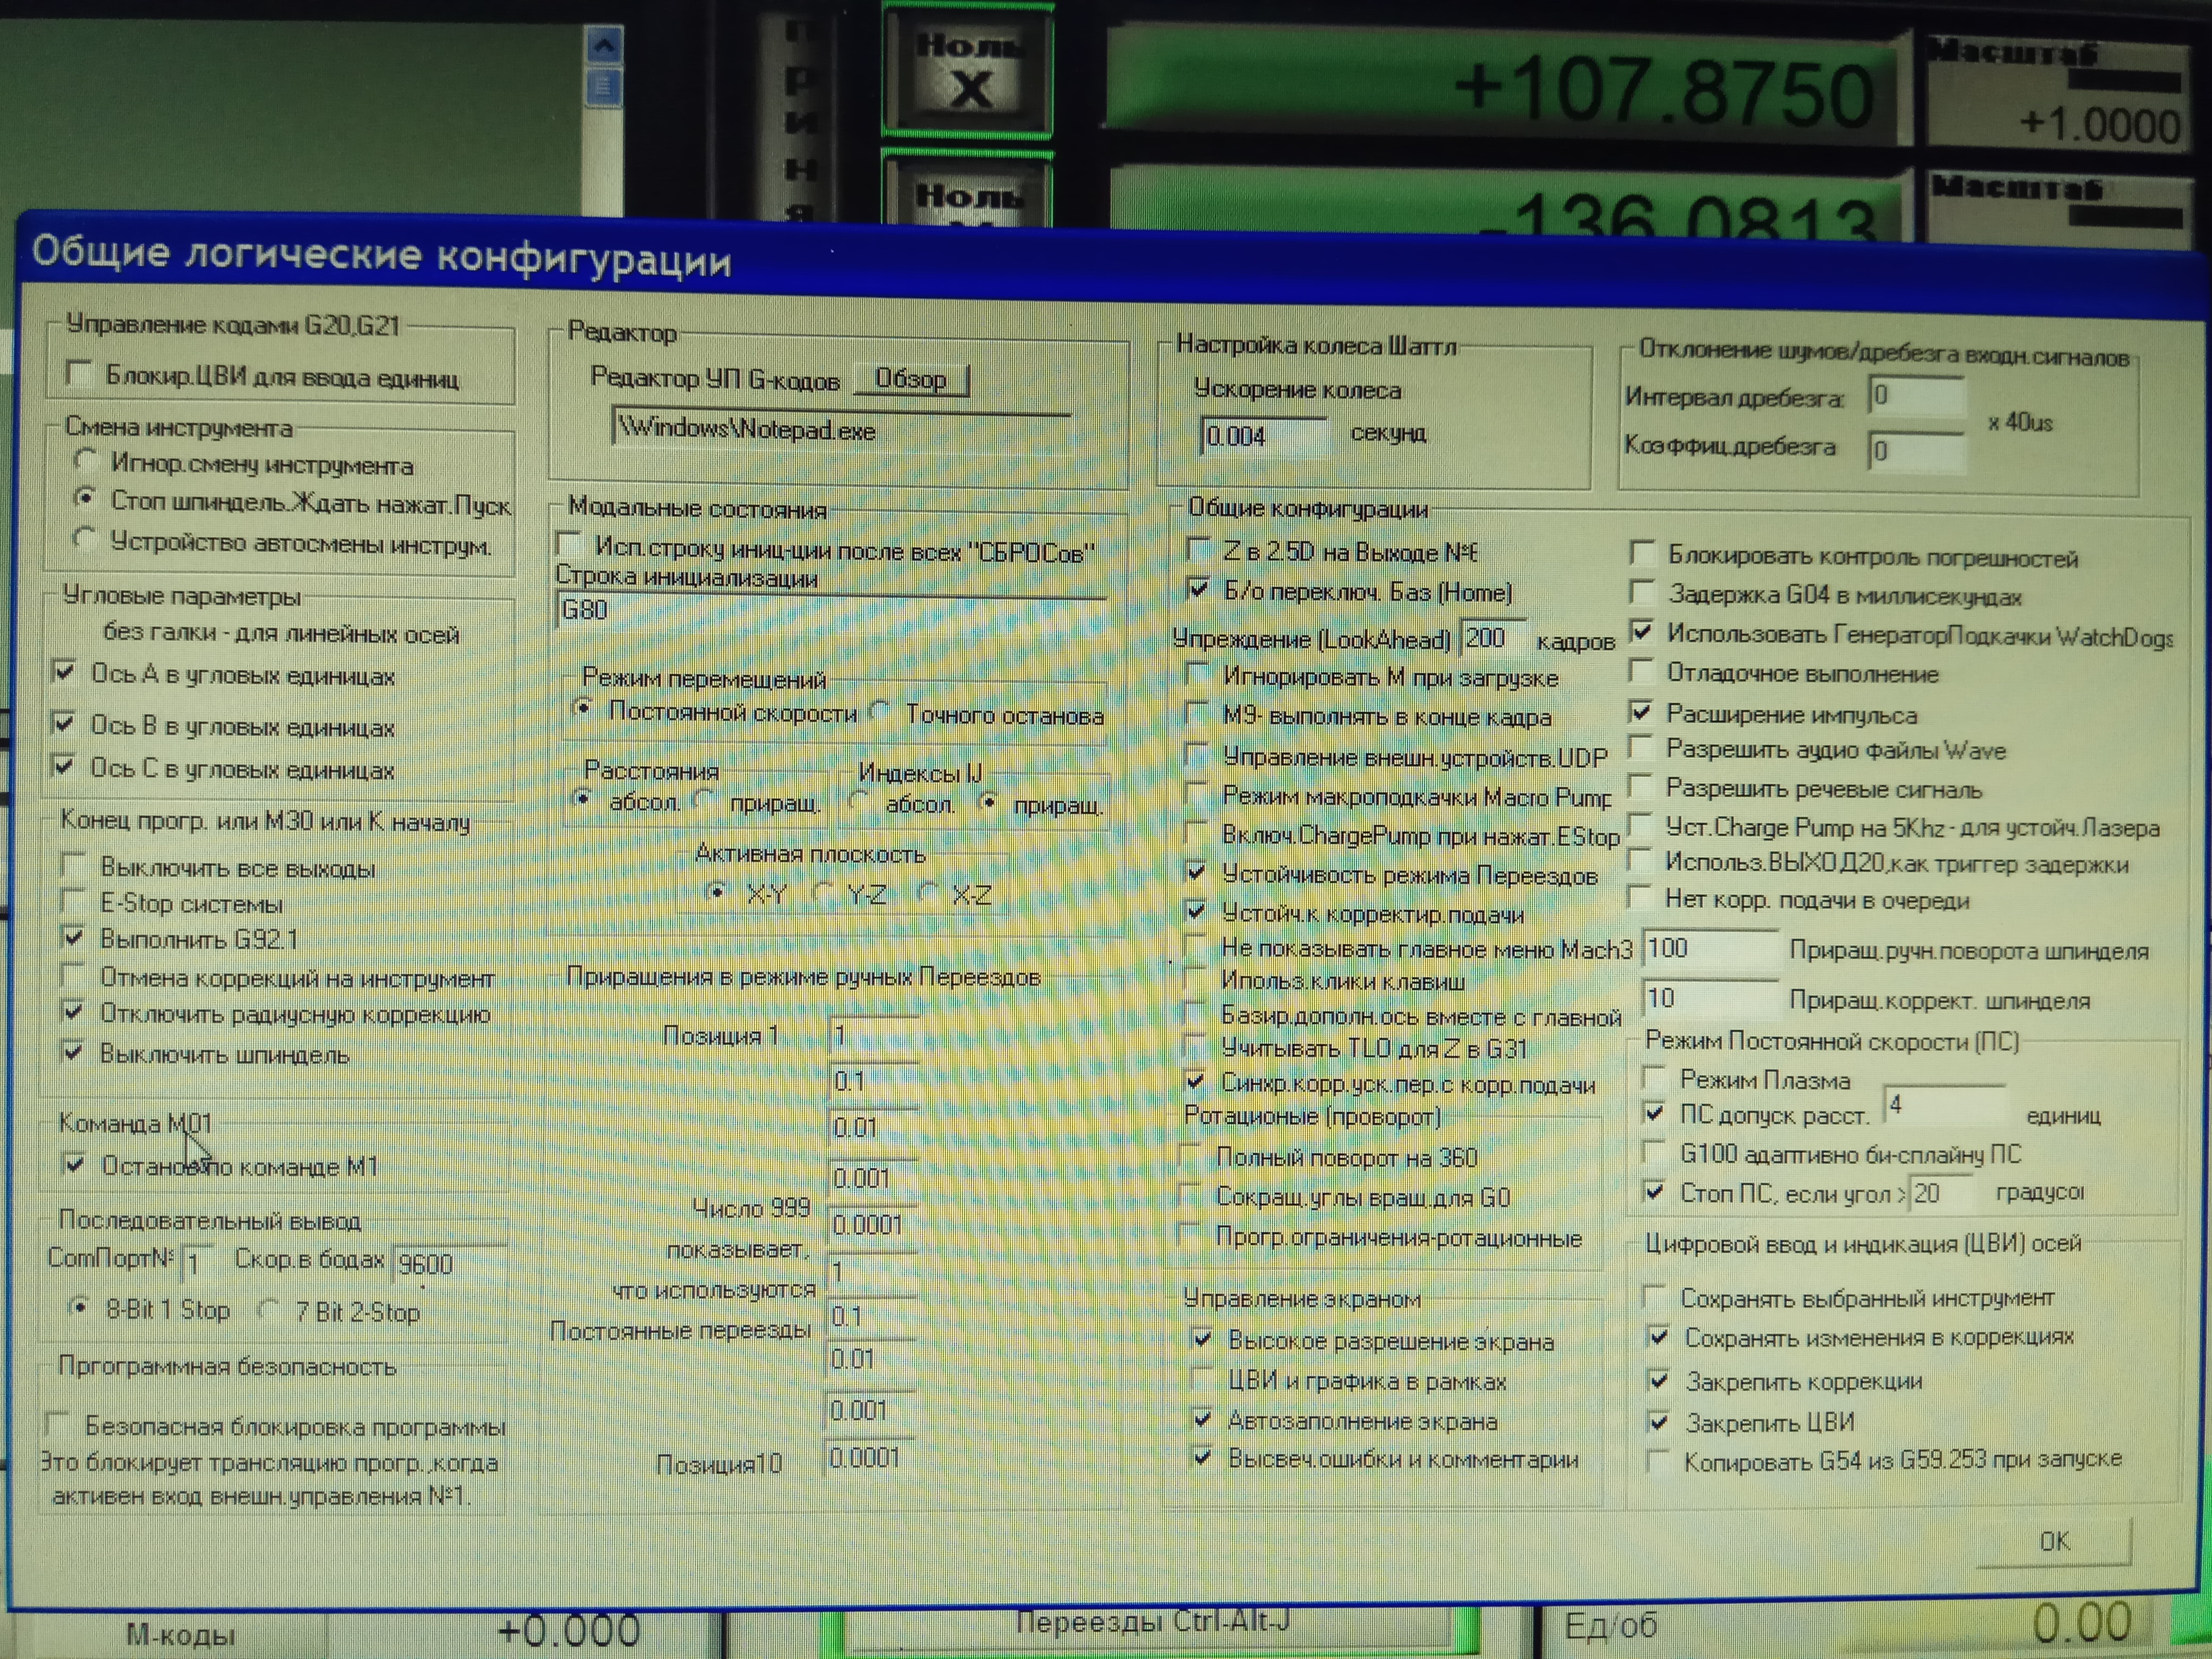Toggle Выполнить G92.1 checkbox
This screenshot has height=1659, width=2212.
point(73,938)
